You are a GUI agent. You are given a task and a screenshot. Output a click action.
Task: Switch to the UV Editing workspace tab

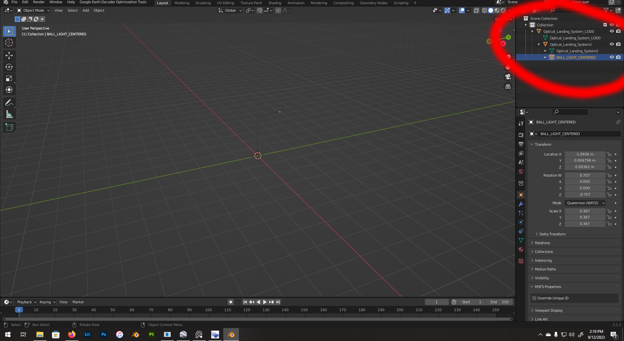pos(226,3)
